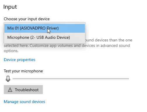This screenshot has width=147, height=112.
Task: Click the warning triangle icon on Troubleshoot
Action: coord(10,90)
